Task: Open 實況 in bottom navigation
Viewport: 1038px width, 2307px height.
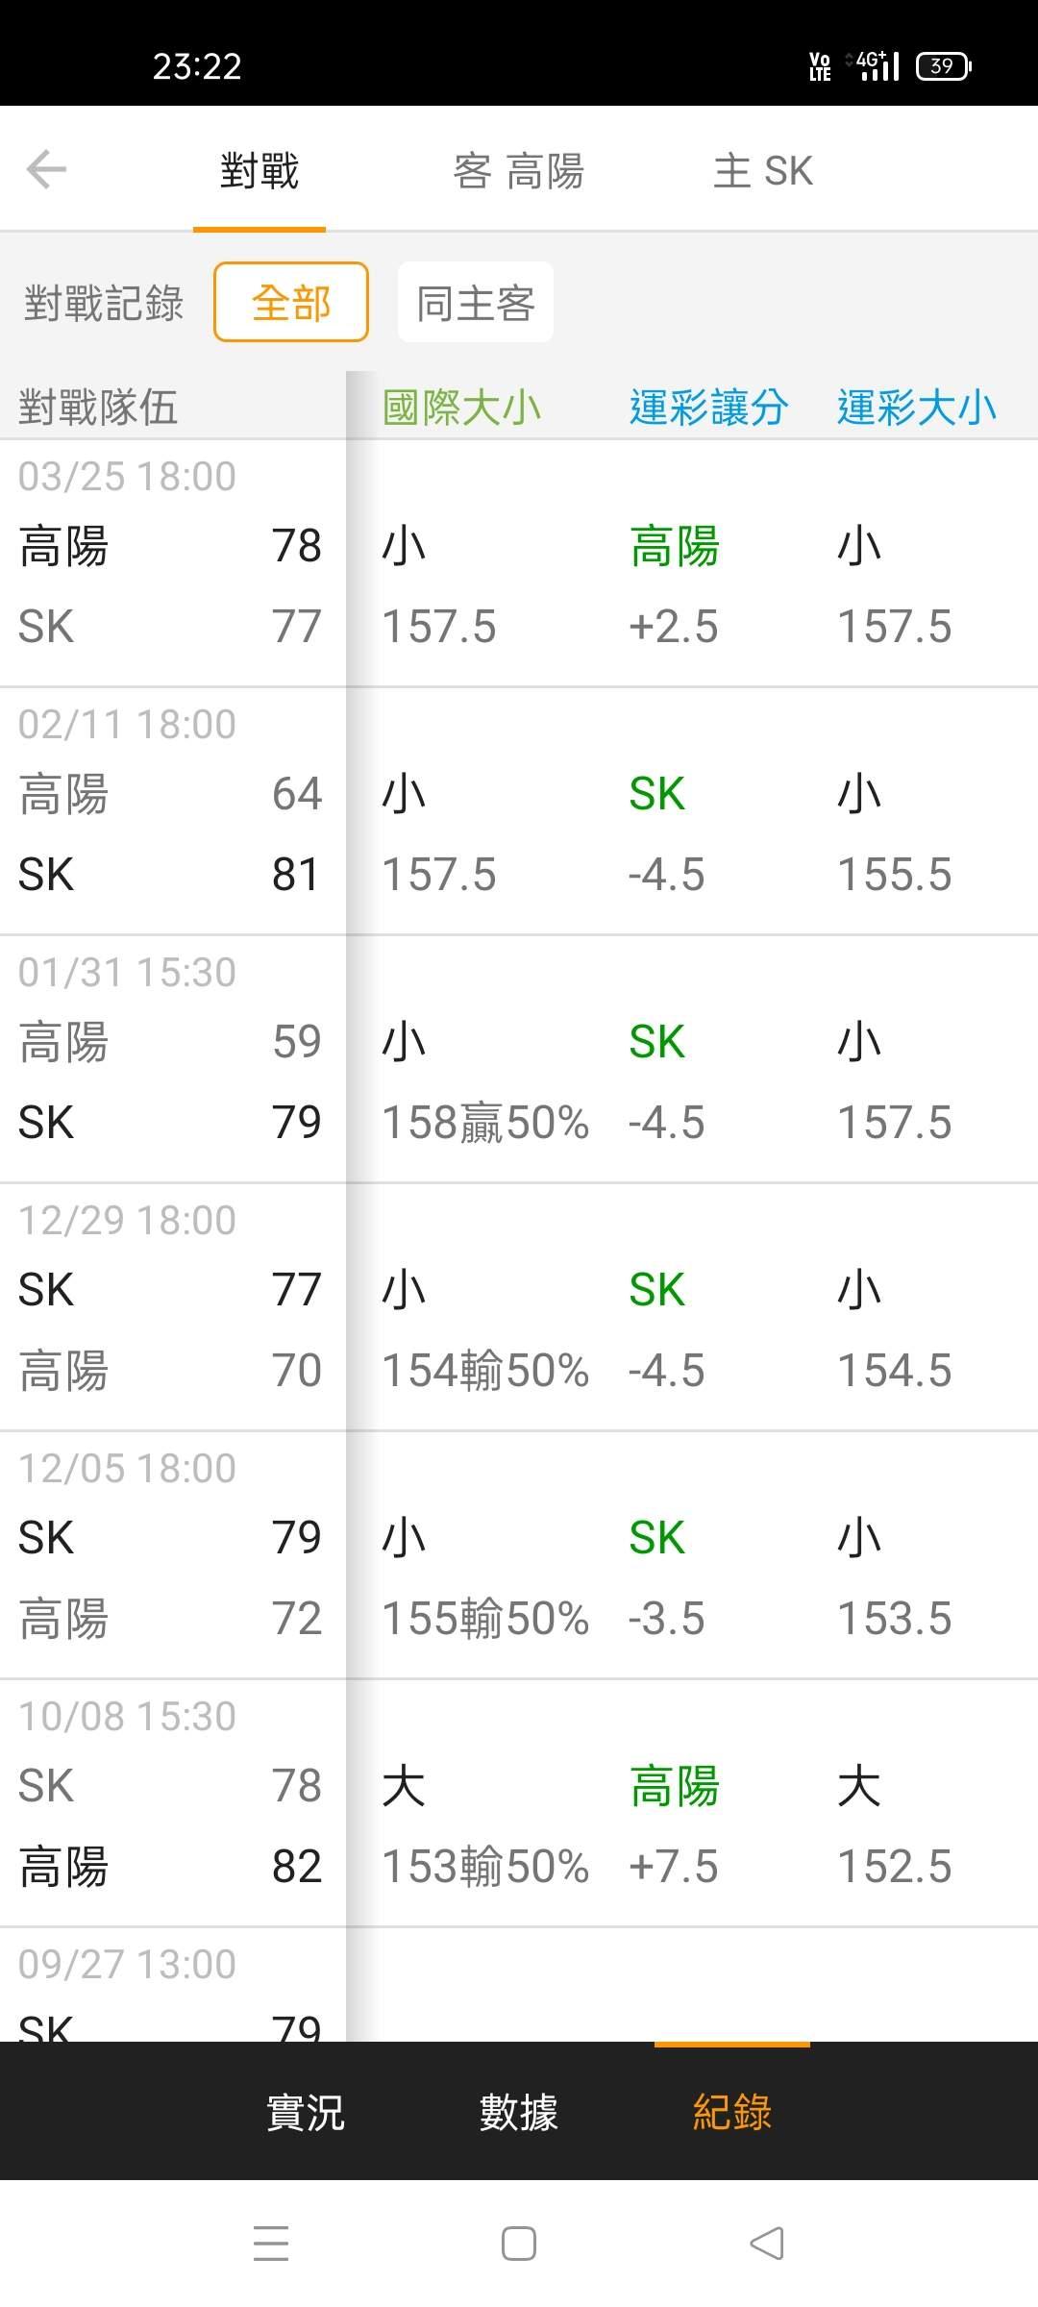Action: 306,2113
